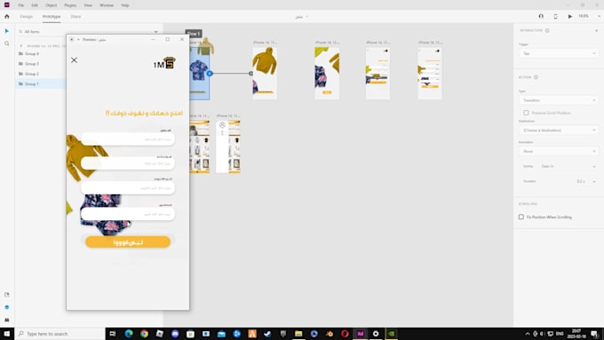Image resolution: width=604 pixels, height=340 pixels.
Task: Select the Group 2 layer
Action: point(32,74)
